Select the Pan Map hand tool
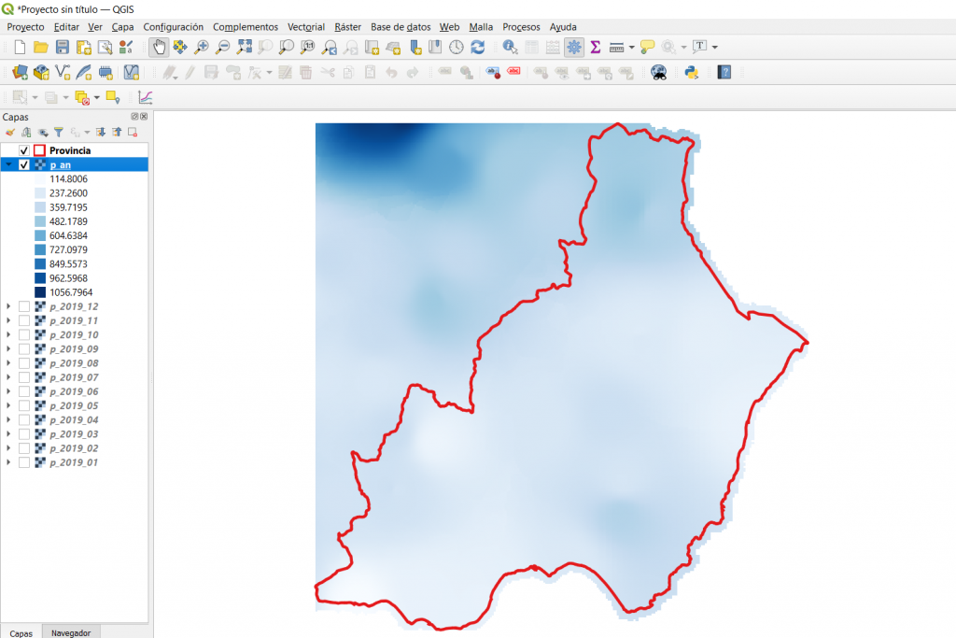Image resolution: width=956 pixels, height=638 pixels. 159,47
